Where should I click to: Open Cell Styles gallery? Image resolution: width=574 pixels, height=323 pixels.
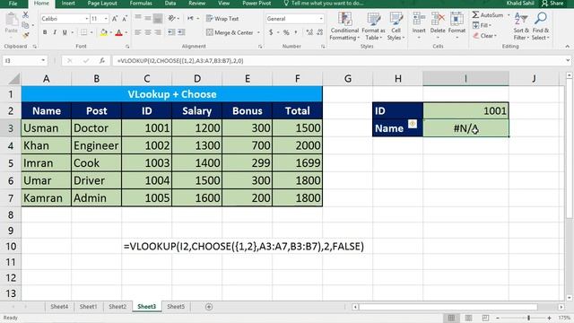[396, 26]
